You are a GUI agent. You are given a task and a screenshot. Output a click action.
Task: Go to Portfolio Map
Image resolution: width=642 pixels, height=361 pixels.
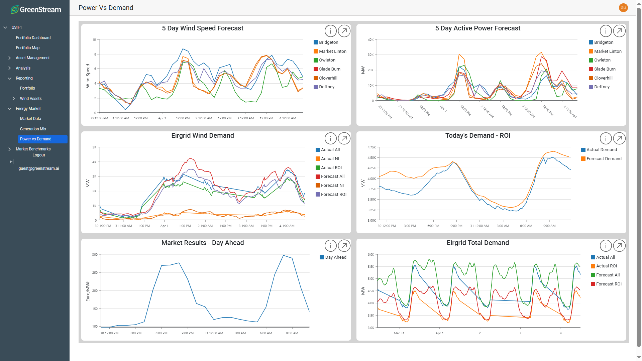pyautogui.click(x=27, y=48)
